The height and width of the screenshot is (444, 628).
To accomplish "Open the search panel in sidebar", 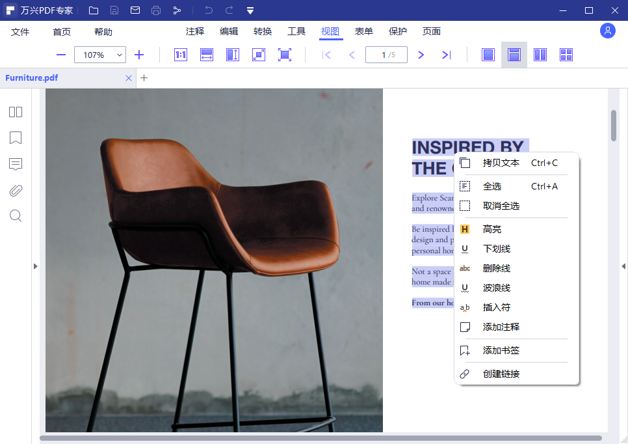I will [x=16, y=215].
